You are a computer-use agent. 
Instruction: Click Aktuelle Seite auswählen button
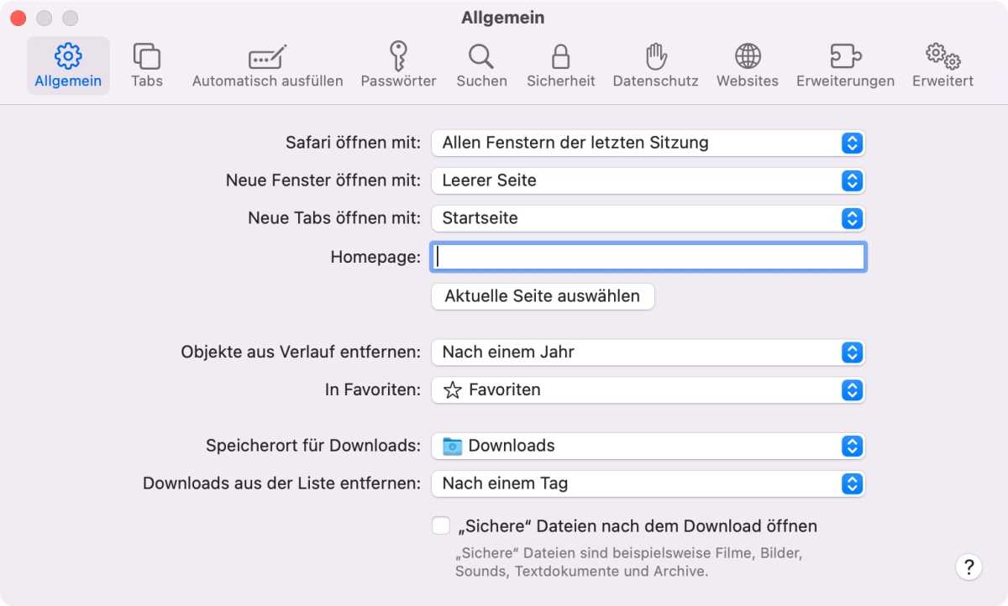(x=543, y=296)
